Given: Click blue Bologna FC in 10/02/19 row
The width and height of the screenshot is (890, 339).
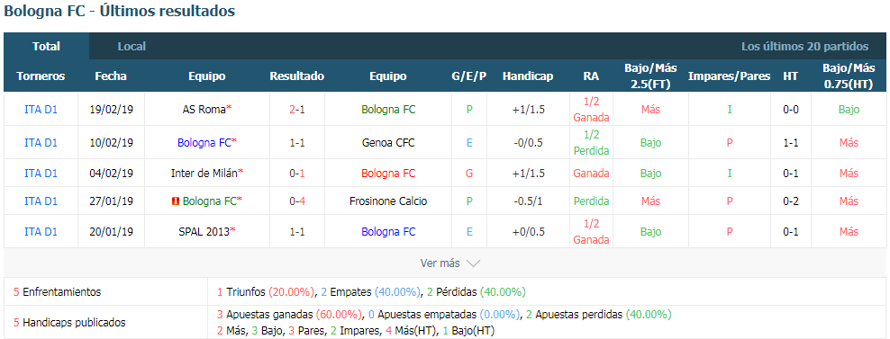Looking at the screenshot, I should tap(204, 143).
